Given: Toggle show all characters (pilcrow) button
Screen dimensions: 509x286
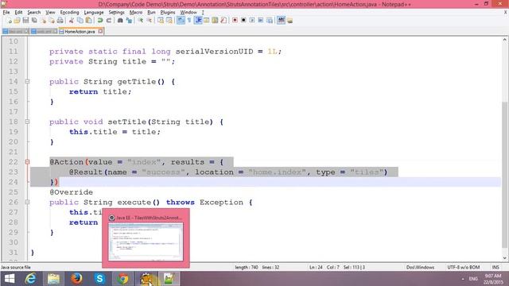Looking at the screenshot, I should coord(189,21).
